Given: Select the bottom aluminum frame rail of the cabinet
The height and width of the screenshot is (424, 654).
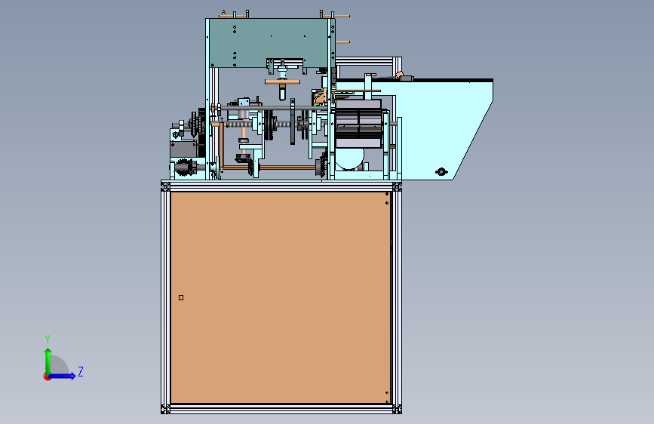Looking at the screenshot, I should pyautogui.click(x=281, y=409).
